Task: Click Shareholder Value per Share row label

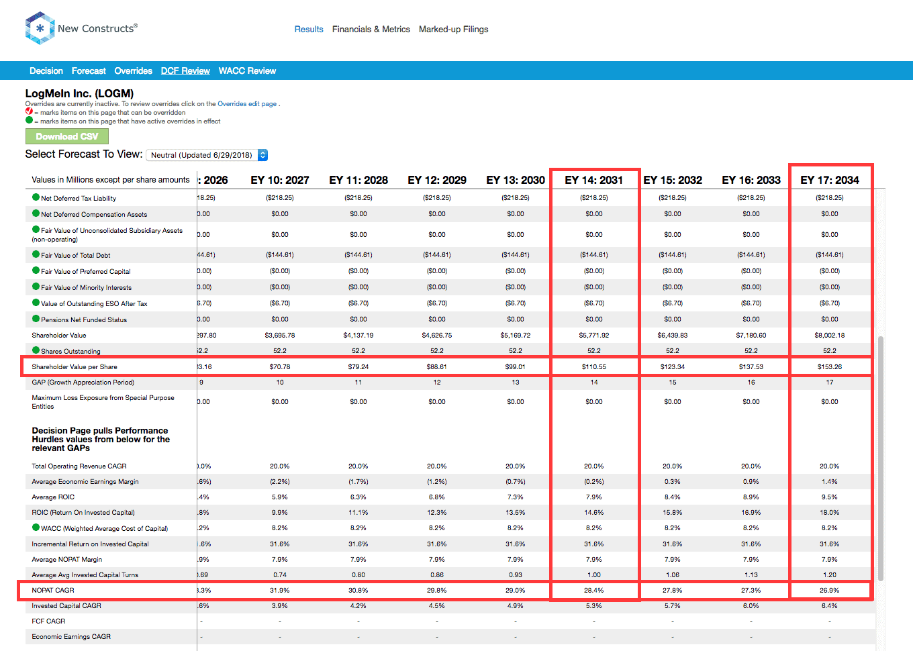Action: point(75,367)
